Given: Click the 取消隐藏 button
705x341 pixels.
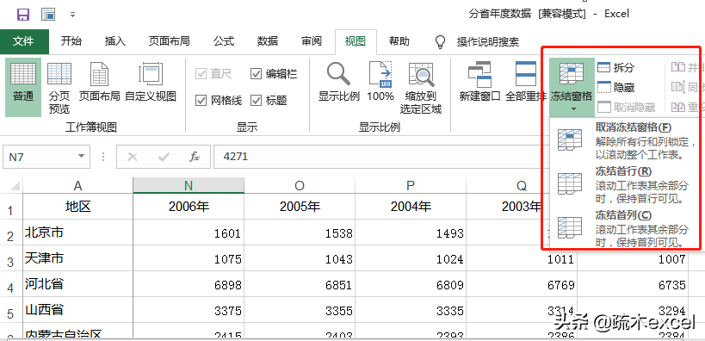Looking at the screenshot, I should click(x=626, y=107).
